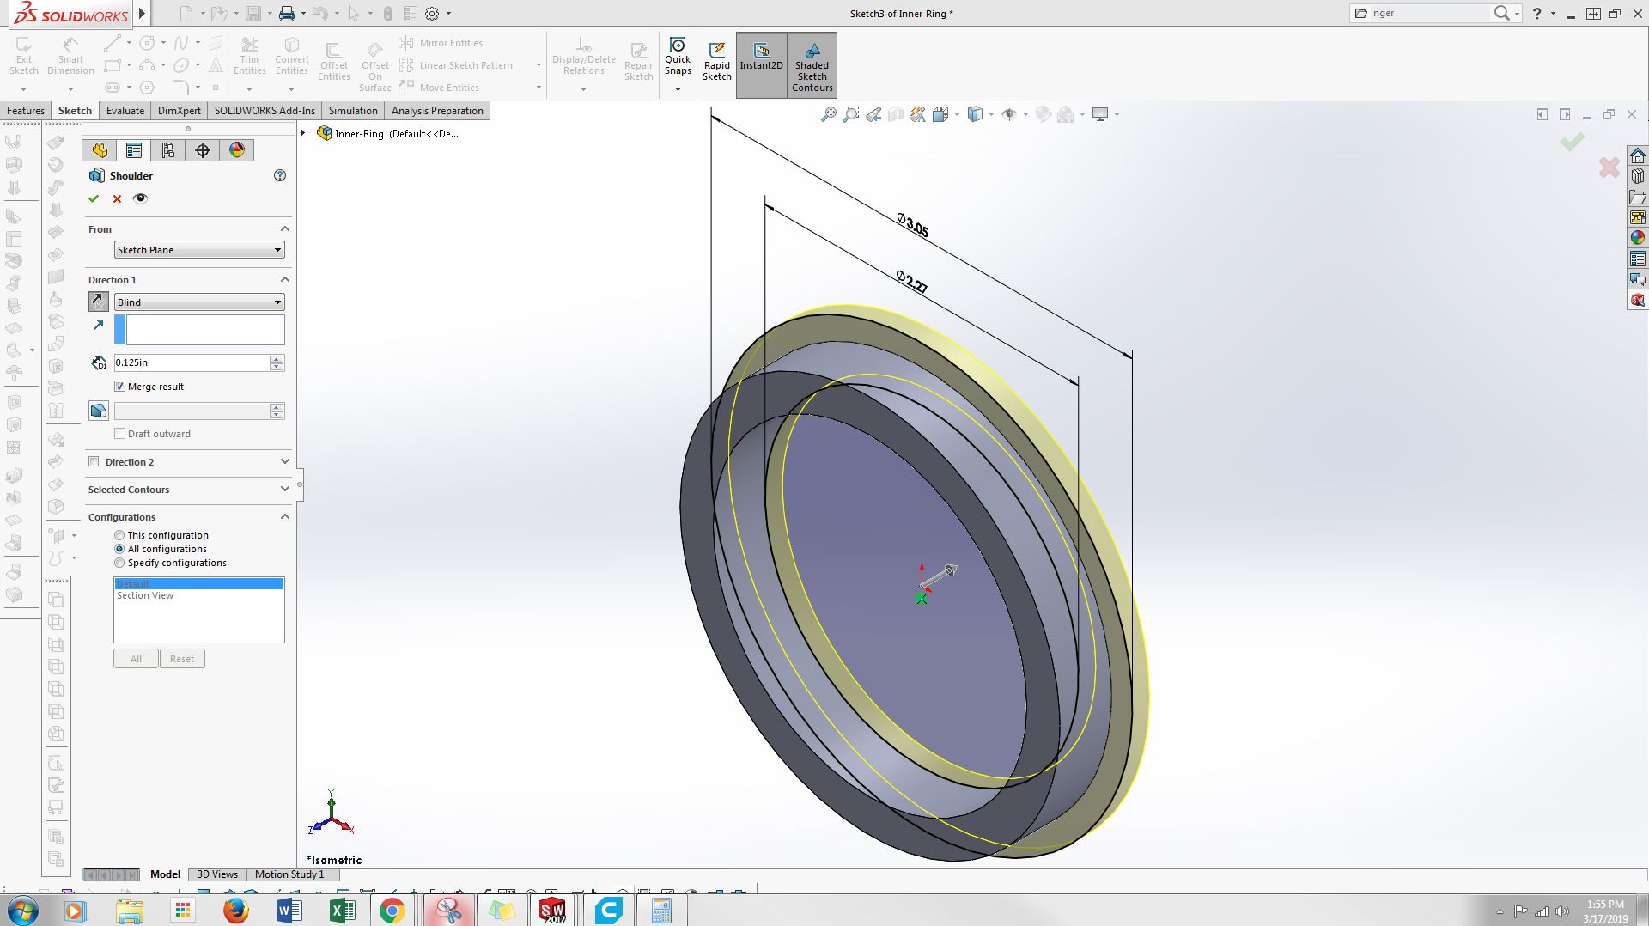Choose Convert Entities in the ribbon
This screenshot has height=926, width=1649.
(x=292, y=56)
